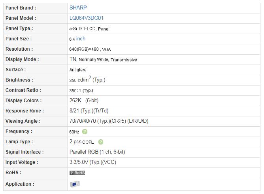This screenshot has width=264, height=194.
Task: Click the Antiglare surface value
Action: pos(78,70)
